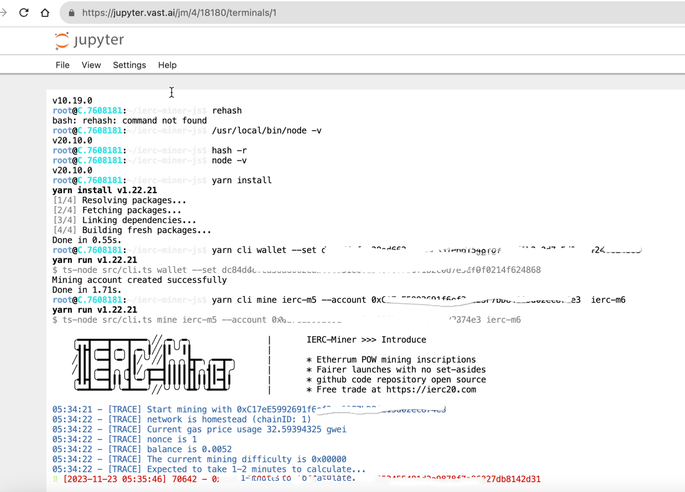This screenshot has width=685, height=492.
Task: Open the File menu
Action: click(x=62, y=65)
